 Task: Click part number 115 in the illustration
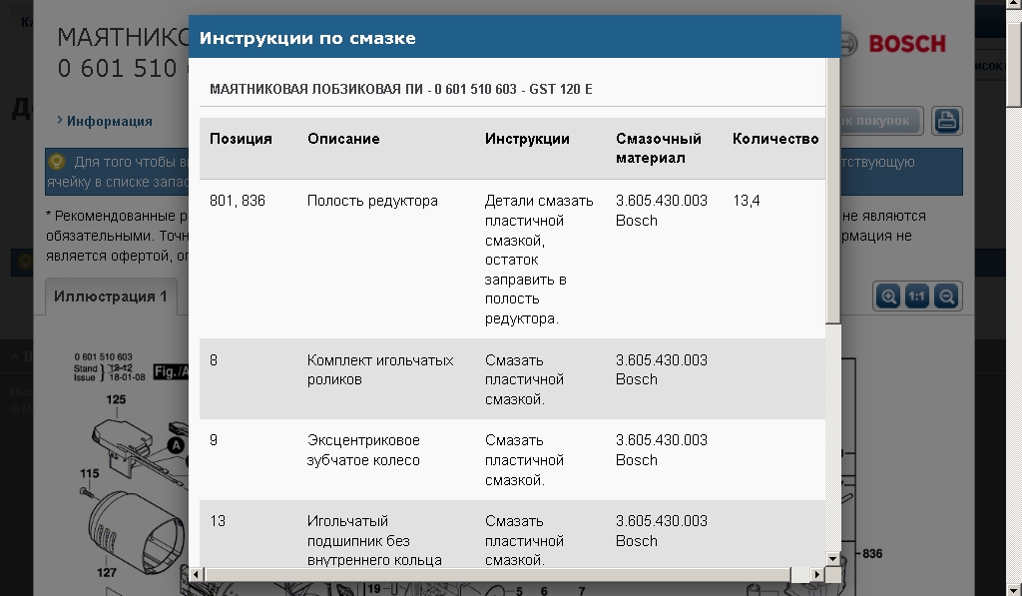(89, 474)
